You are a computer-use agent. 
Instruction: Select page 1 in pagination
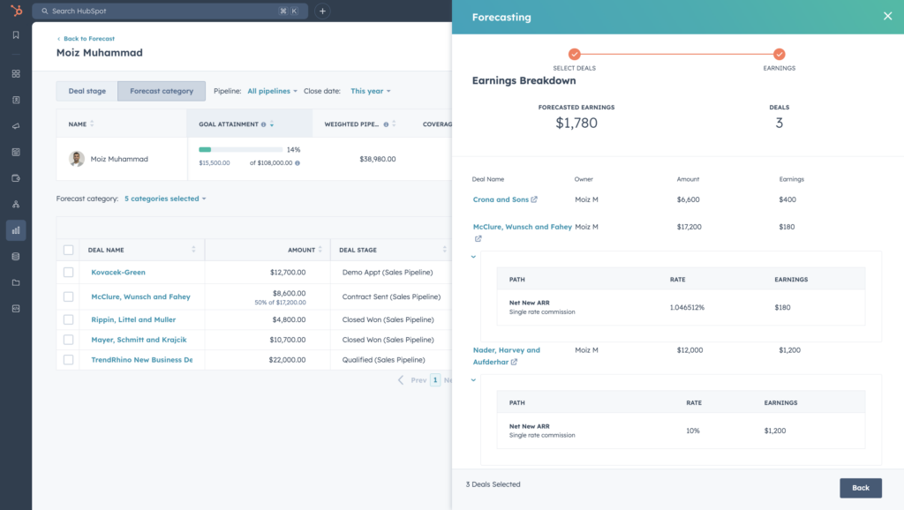435,380
